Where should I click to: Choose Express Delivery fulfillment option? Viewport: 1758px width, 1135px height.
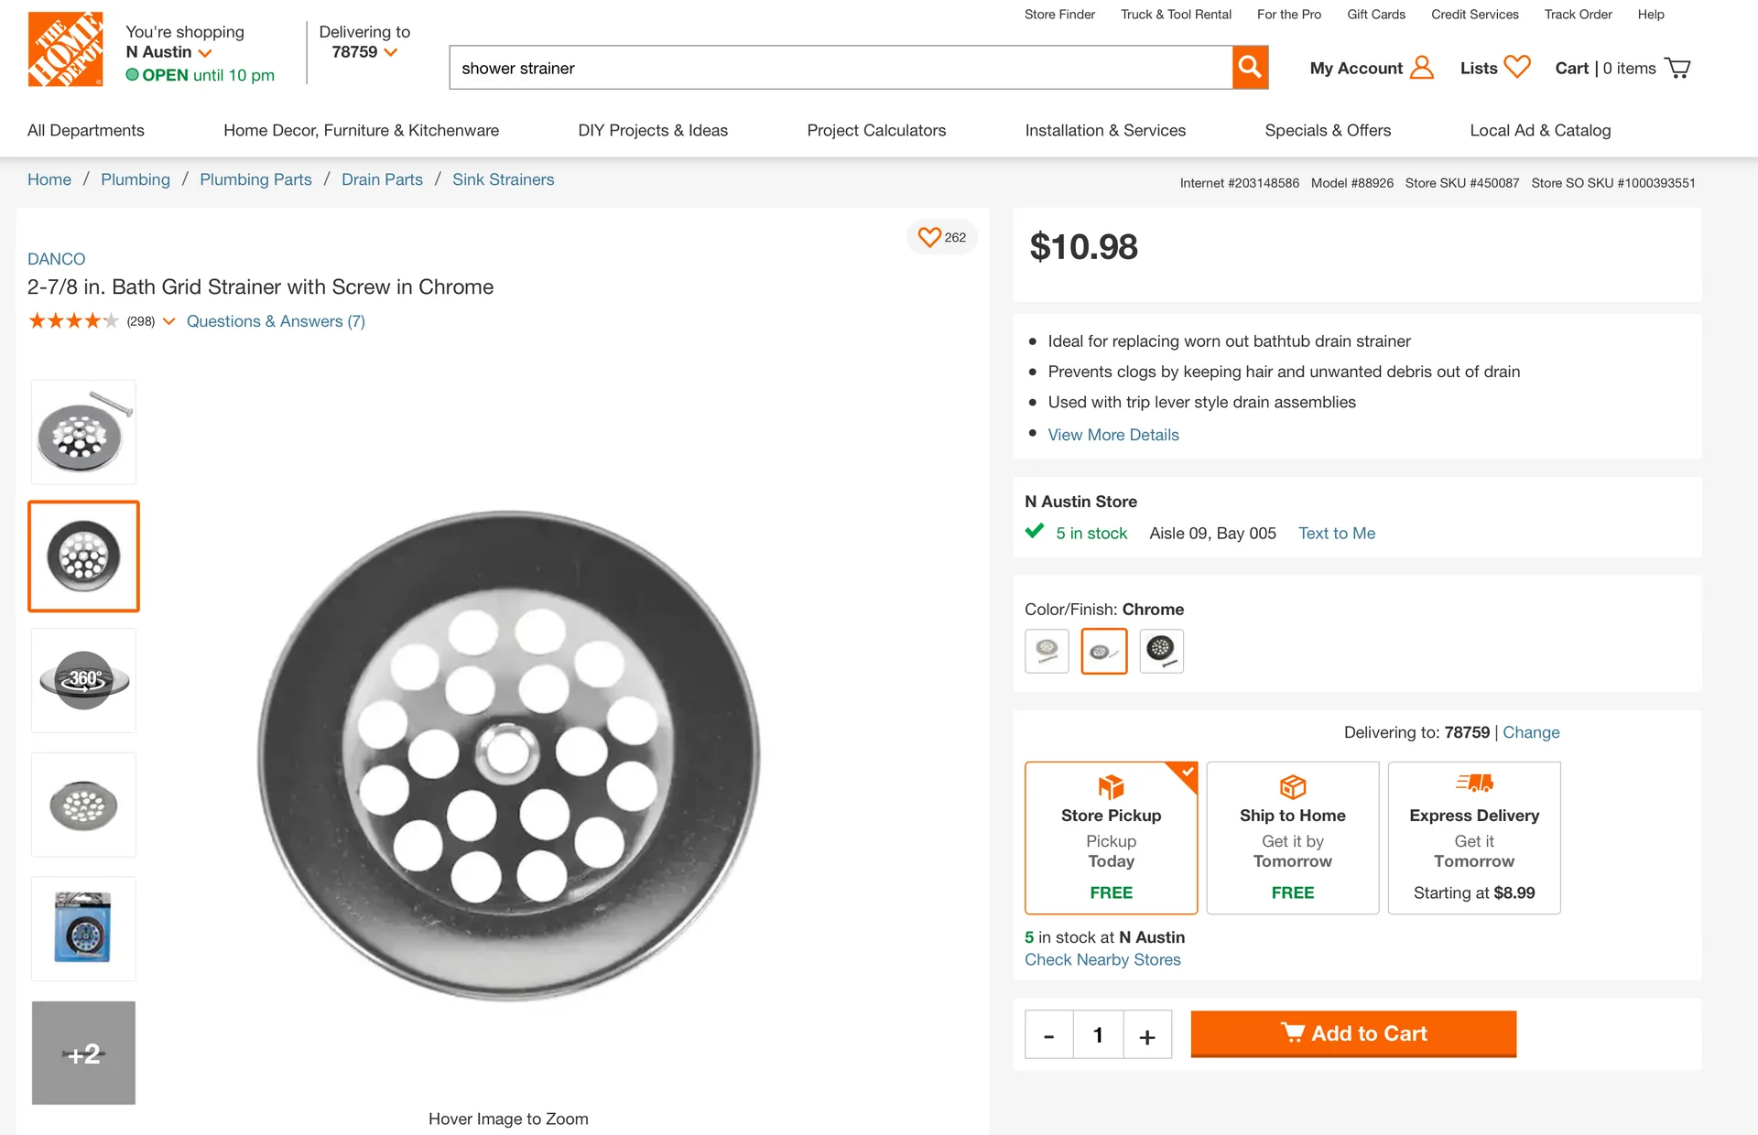tap(1473, 838)
